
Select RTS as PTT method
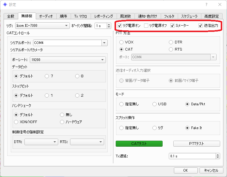pyautogui.click(x=171, y=49)
